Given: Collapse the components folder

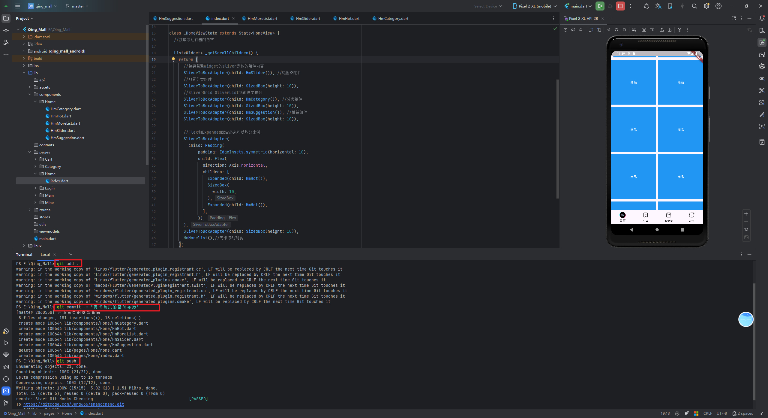Looking at the screenshot, I should click(30, 94).
